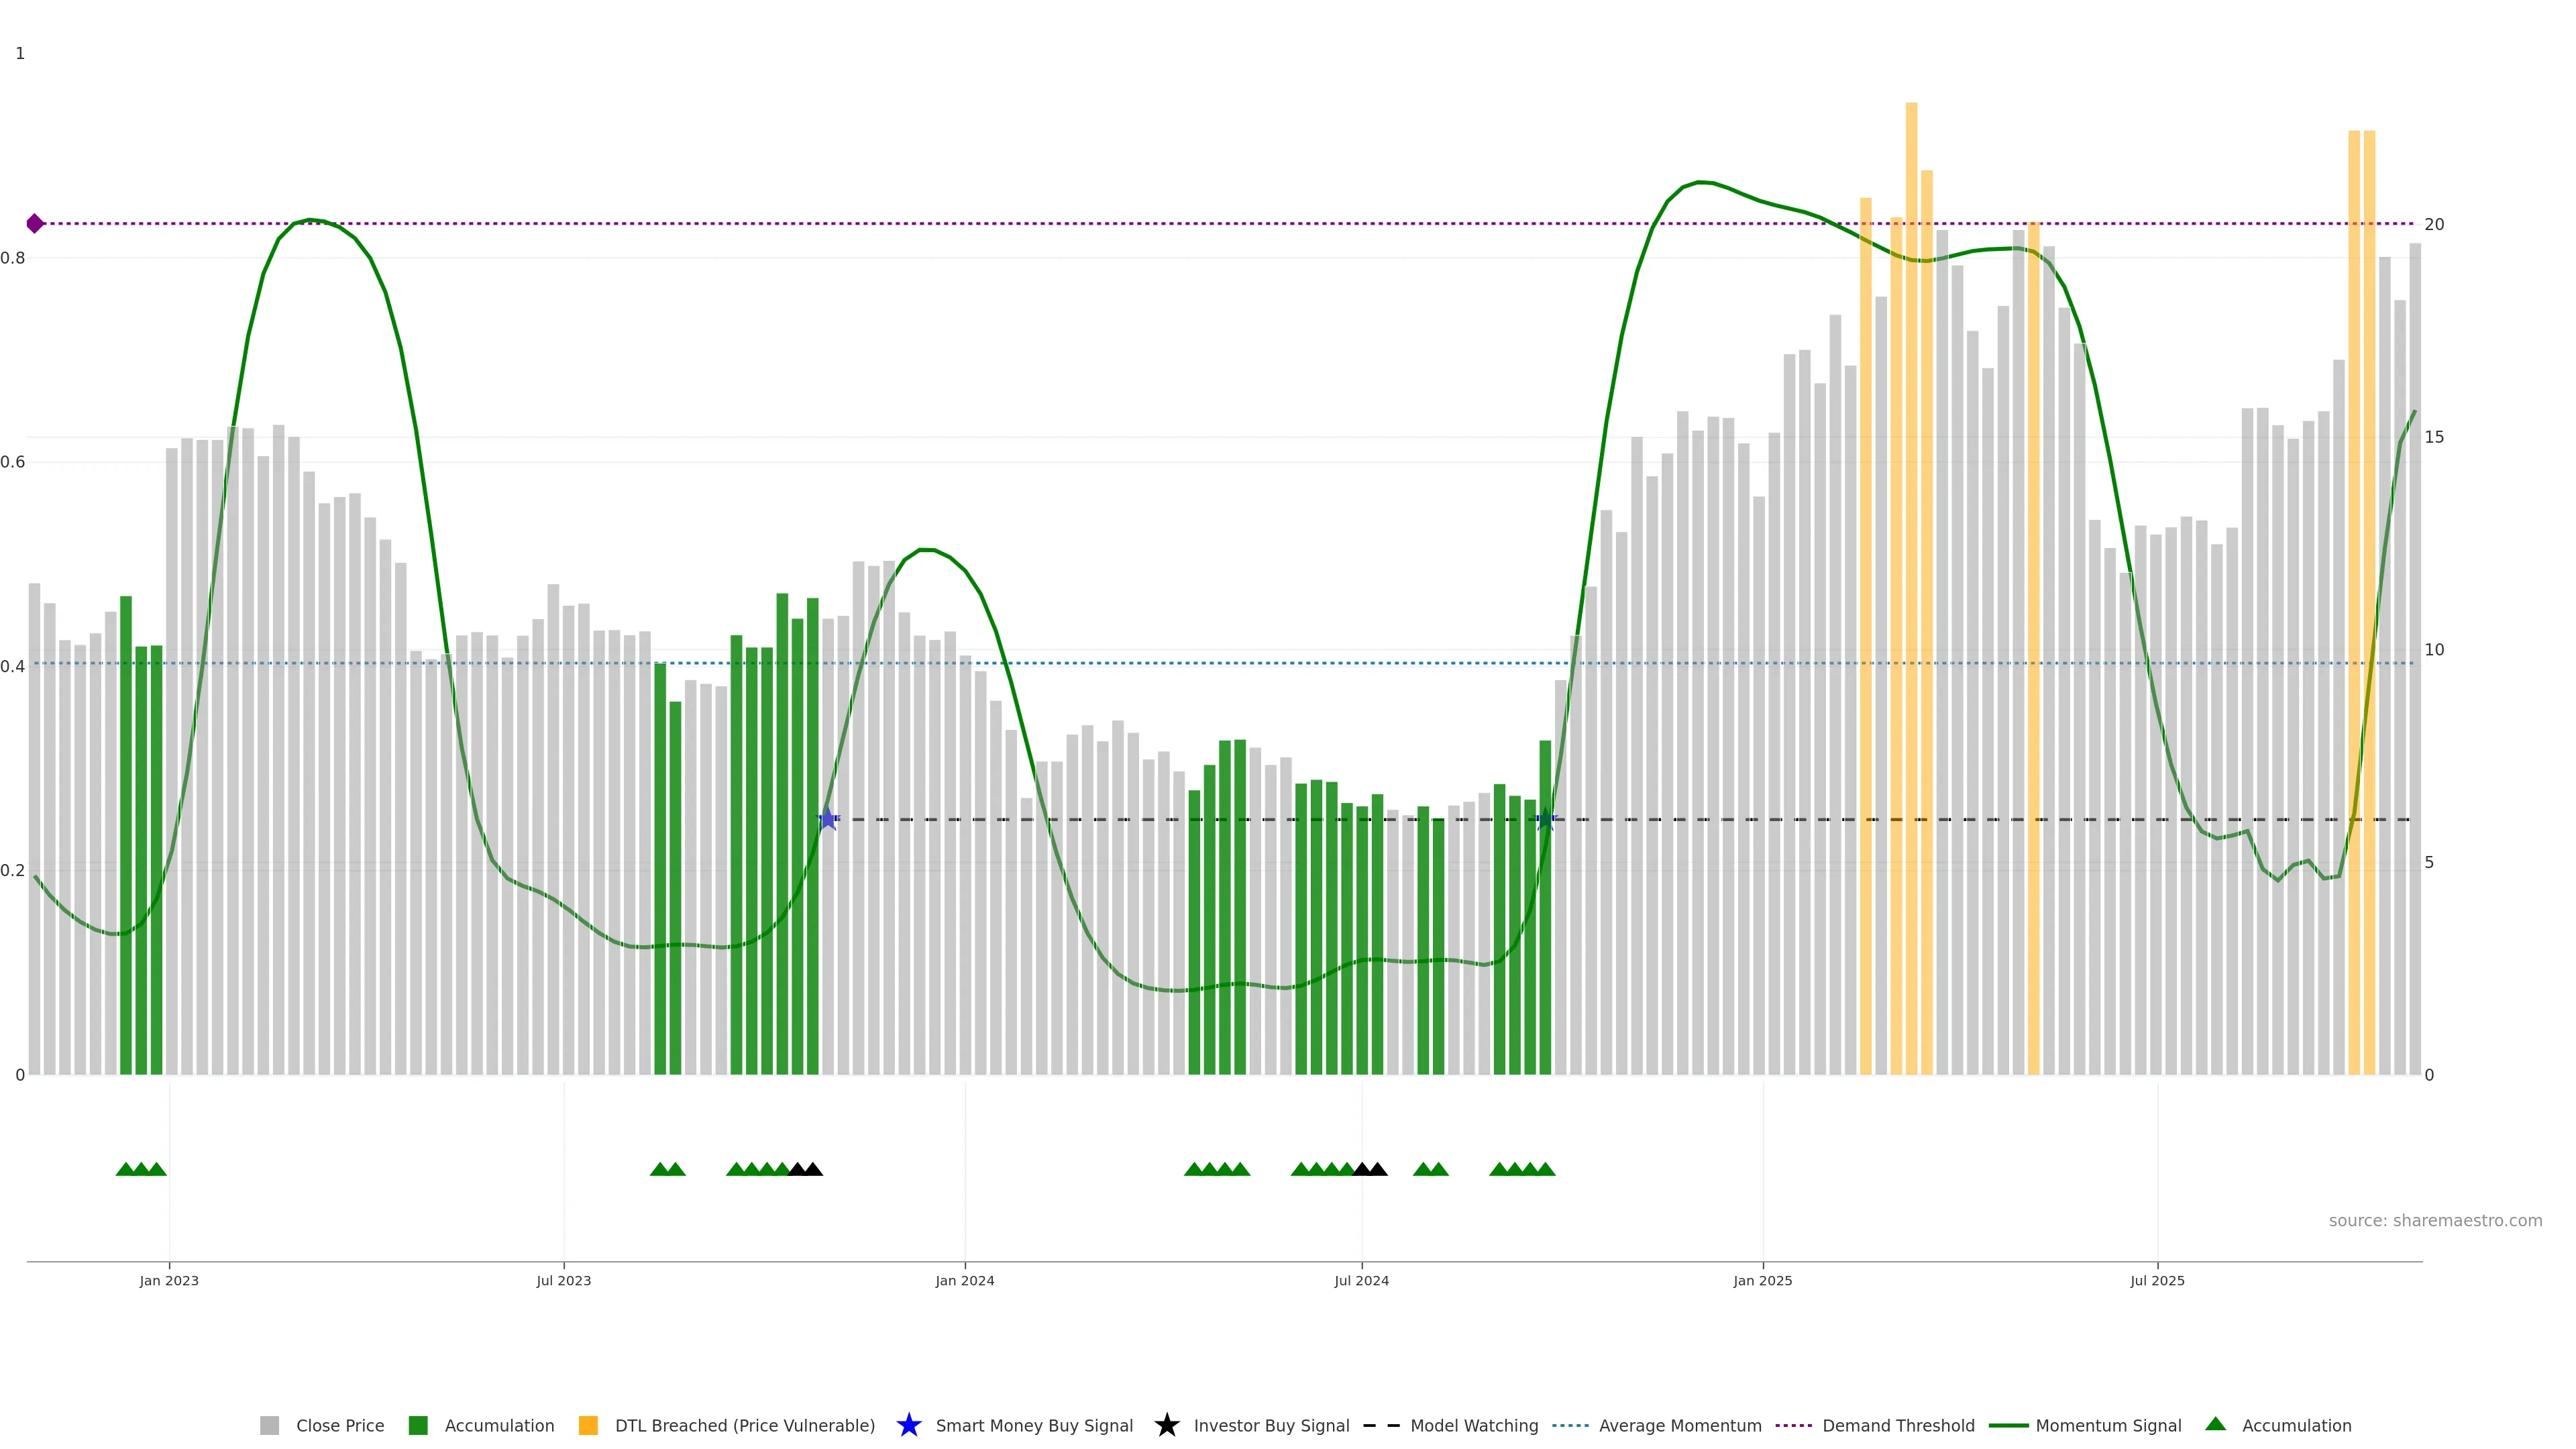Click the Investor Buy Signal legend star
The height and width of the screenshot is (1449, 2576).
[1166, 1425]
